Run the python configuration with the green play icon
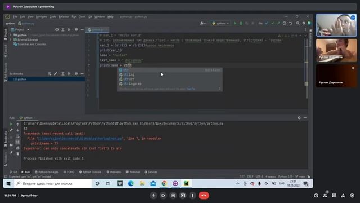 click(235, 23)
